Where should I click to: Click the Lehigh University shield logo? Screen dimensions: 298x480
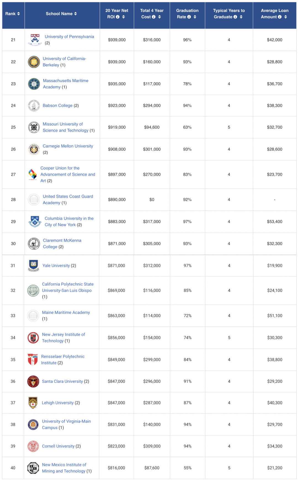[x=33, y=403]
